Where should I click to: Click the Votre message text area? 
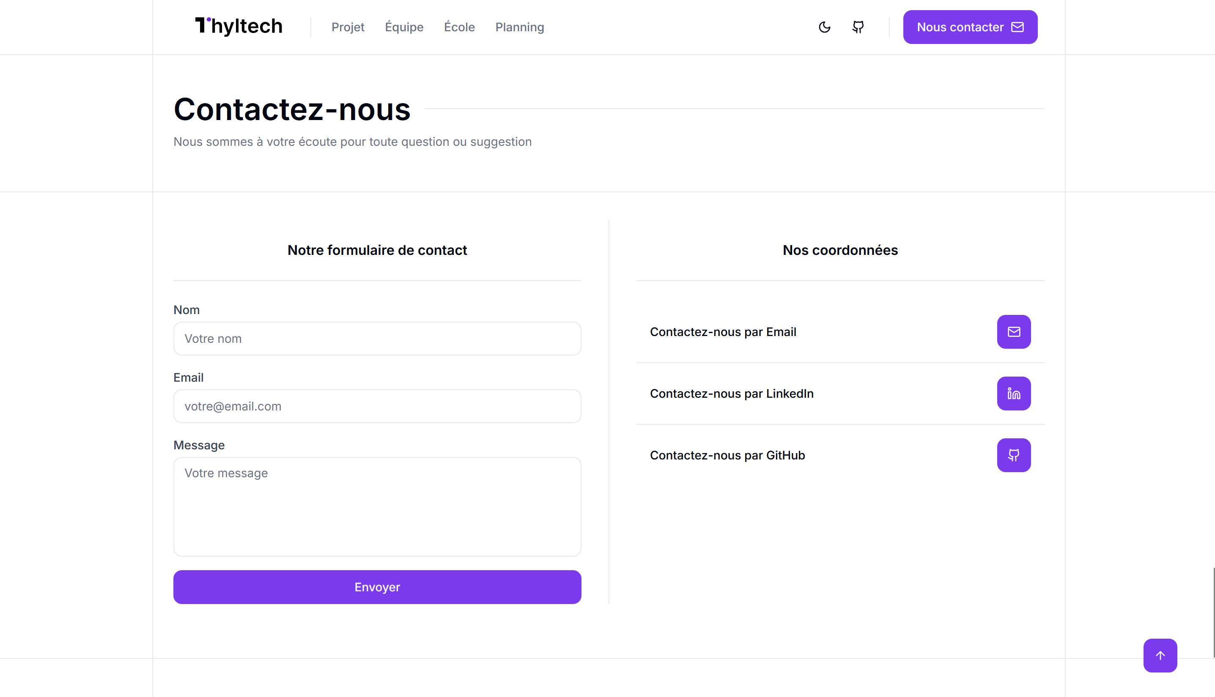pyautogui.click(x=377, y=506)
